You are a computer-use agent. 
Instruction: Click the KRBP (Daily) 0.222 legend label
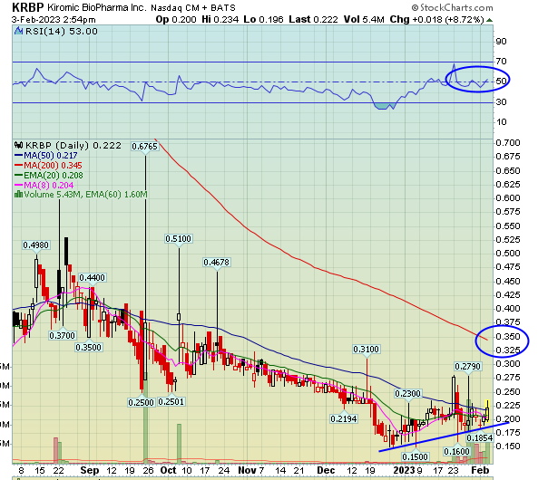point(73,146)
